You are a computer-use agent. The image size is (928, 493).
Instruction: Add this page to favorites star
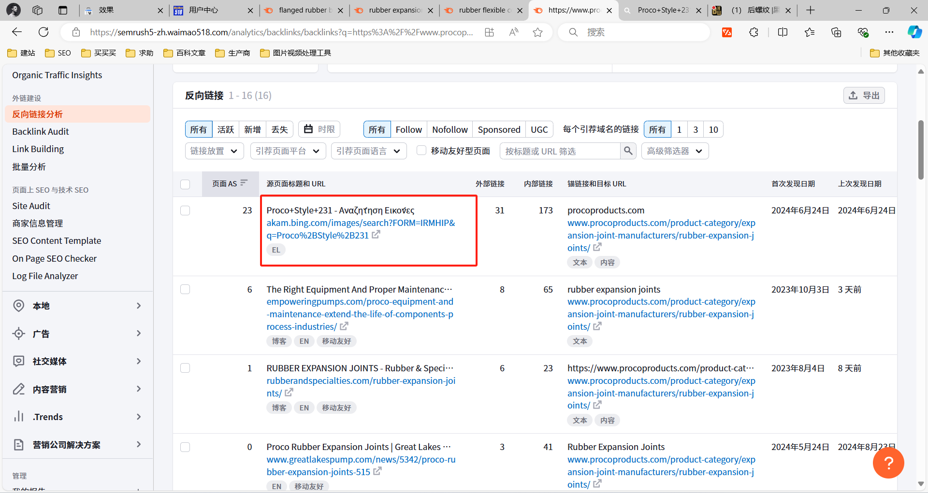click(537, 32)
